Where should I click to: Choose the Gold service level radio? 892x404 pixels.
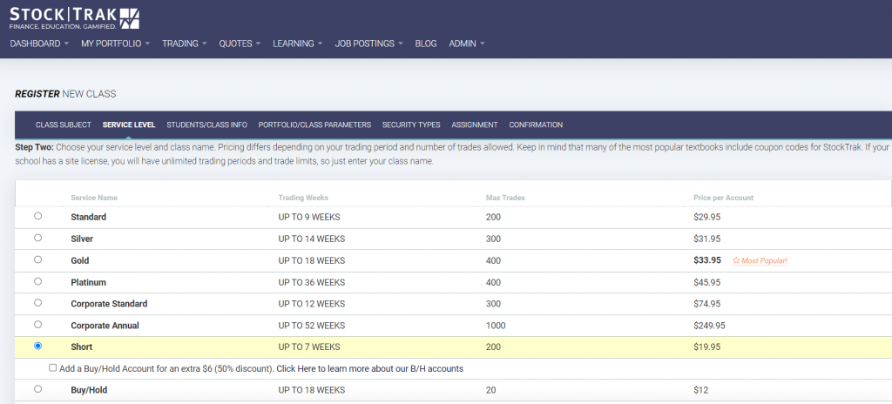point(38,259)
